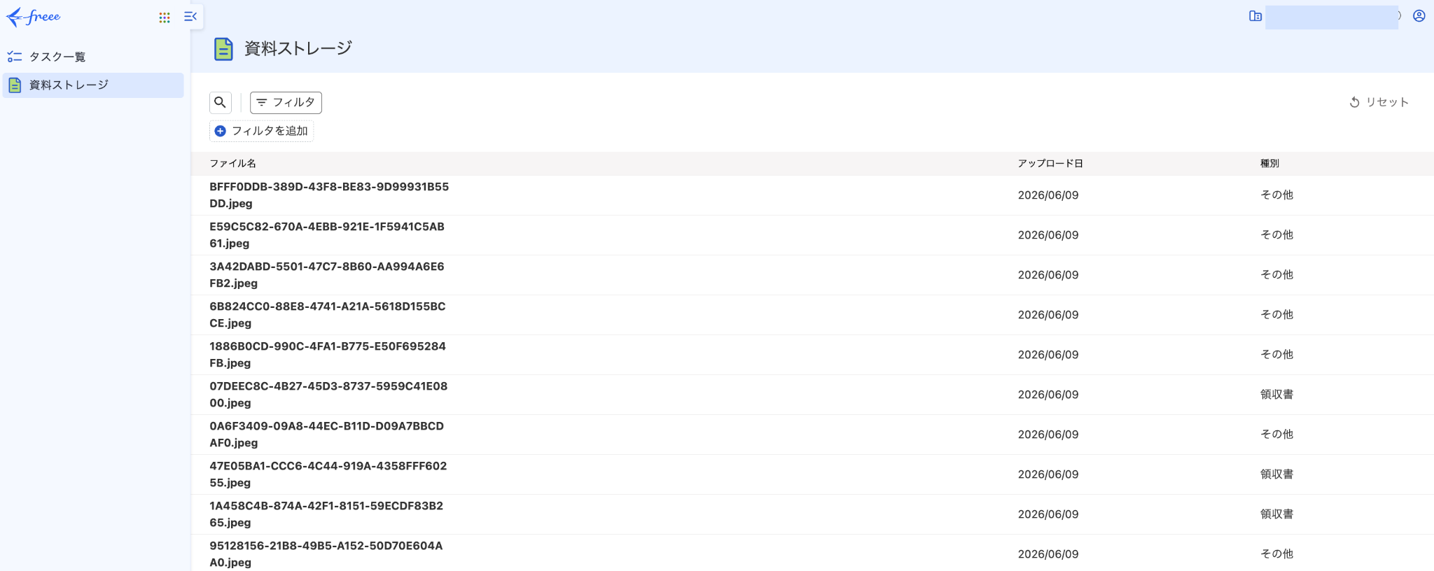The width and height of the screenshot is (1434, 571).
Task: Open the フィルタ filter button
Action: point(286,102)
